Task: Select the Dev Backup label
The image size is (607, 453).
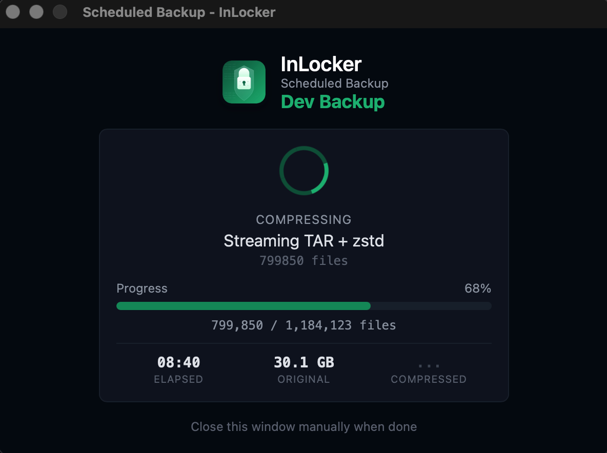Action: pyautogui.click(x=333, y=102)
